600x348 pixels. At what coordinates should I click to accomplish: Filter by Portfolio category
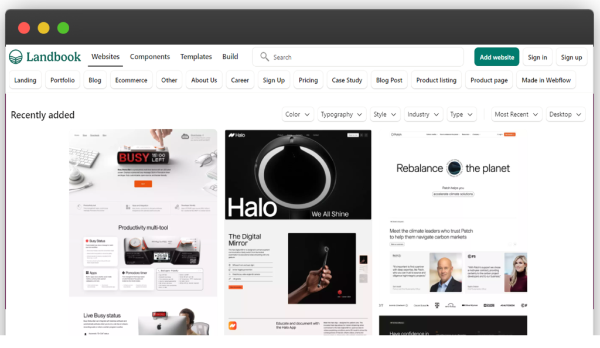coord(62,80)
